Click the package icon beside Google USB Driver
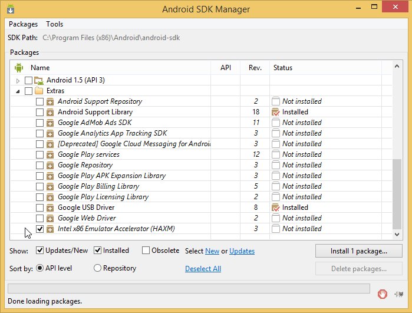 (50, 208)
